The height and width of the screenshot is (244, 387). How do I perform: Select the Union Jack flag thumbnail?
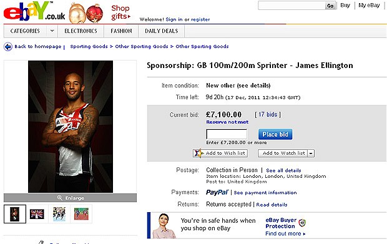pyautogui.click(x=37, y=214)
